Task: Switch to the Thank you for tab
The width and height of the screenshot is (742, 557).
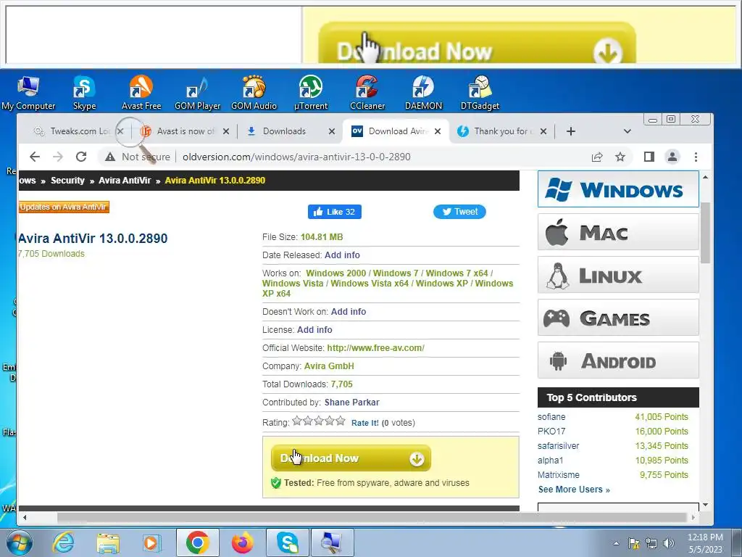Action: pos(503,131)
